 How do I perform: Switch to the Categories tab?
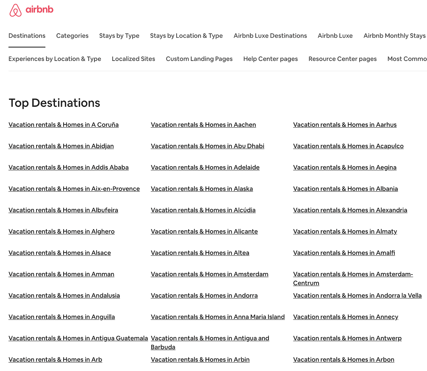click(x=72, y=35)
